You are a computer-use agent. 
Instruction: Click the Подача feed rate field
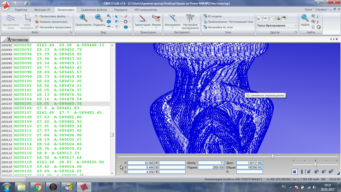[x=211, y=167]
